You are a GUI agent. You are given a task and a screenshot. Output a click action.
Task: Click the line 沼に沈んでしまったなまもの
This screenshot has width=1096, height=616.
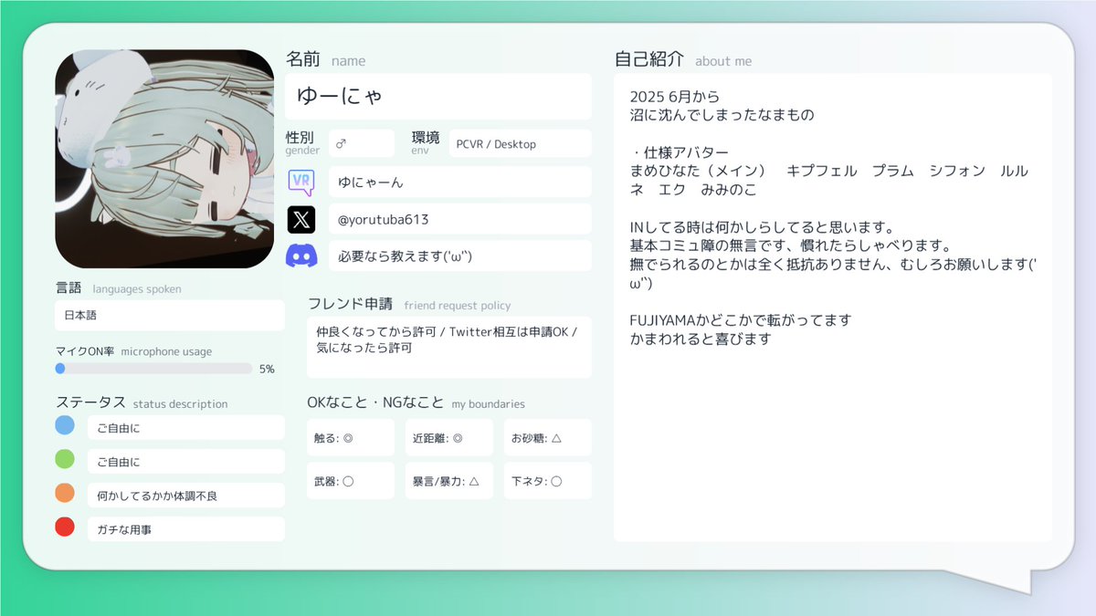click(722, 115)
